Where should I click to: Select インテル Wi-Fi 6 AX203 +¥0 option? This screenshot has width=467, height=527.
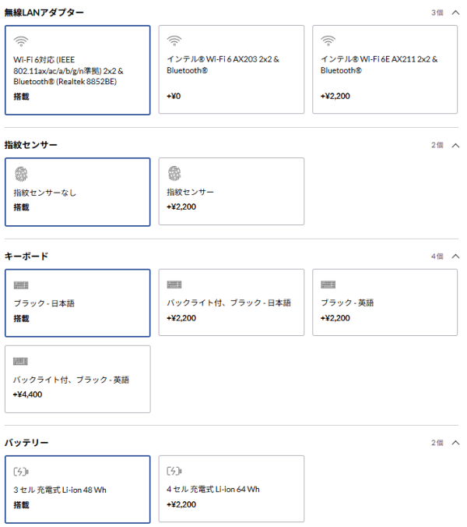[x=231, y=69]
